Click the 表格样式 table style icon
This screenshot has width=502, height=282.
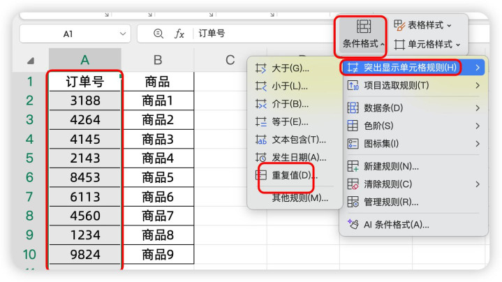399,25
